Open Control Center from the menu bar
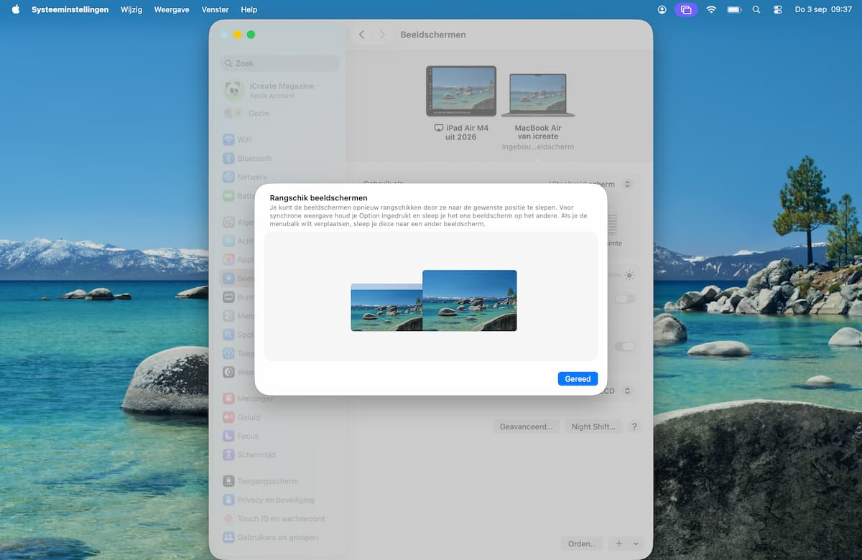The width and height of the screenshot is (862, 560). coord(778,9)
